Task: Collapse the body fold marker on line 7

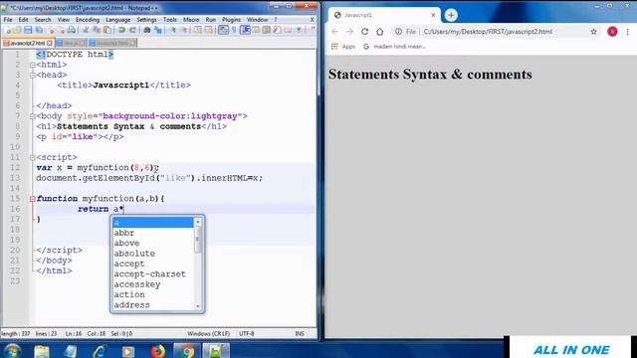Action: (x=33, y=116)
